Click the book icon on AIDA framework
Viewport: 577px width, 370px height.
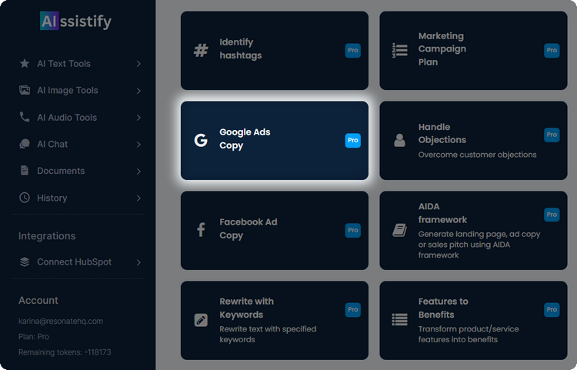[399, 230]
